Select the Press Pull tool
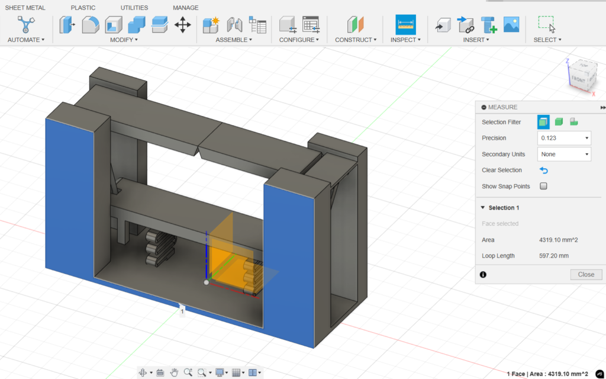The width and height of the screenshot is (606, 379). point(67,25)
